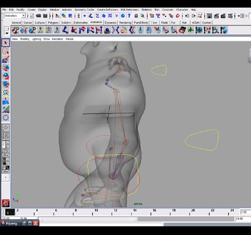The image size is (251, 235).
Task: Switch to the nCloth shelf tab
Action: [196, 23]
